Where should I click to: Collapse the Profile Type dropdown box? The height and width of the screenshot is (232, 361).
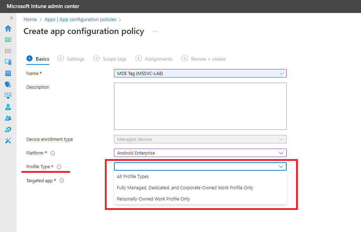coord(200,166)
